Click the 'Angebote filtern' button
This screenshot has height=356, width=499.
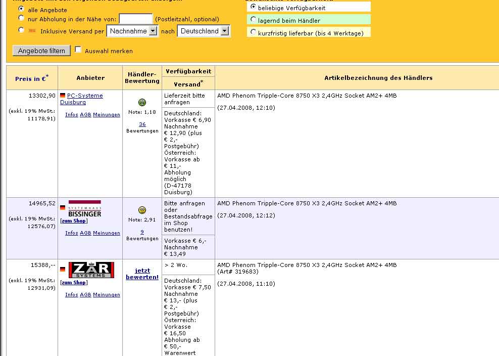coord(41,51)
